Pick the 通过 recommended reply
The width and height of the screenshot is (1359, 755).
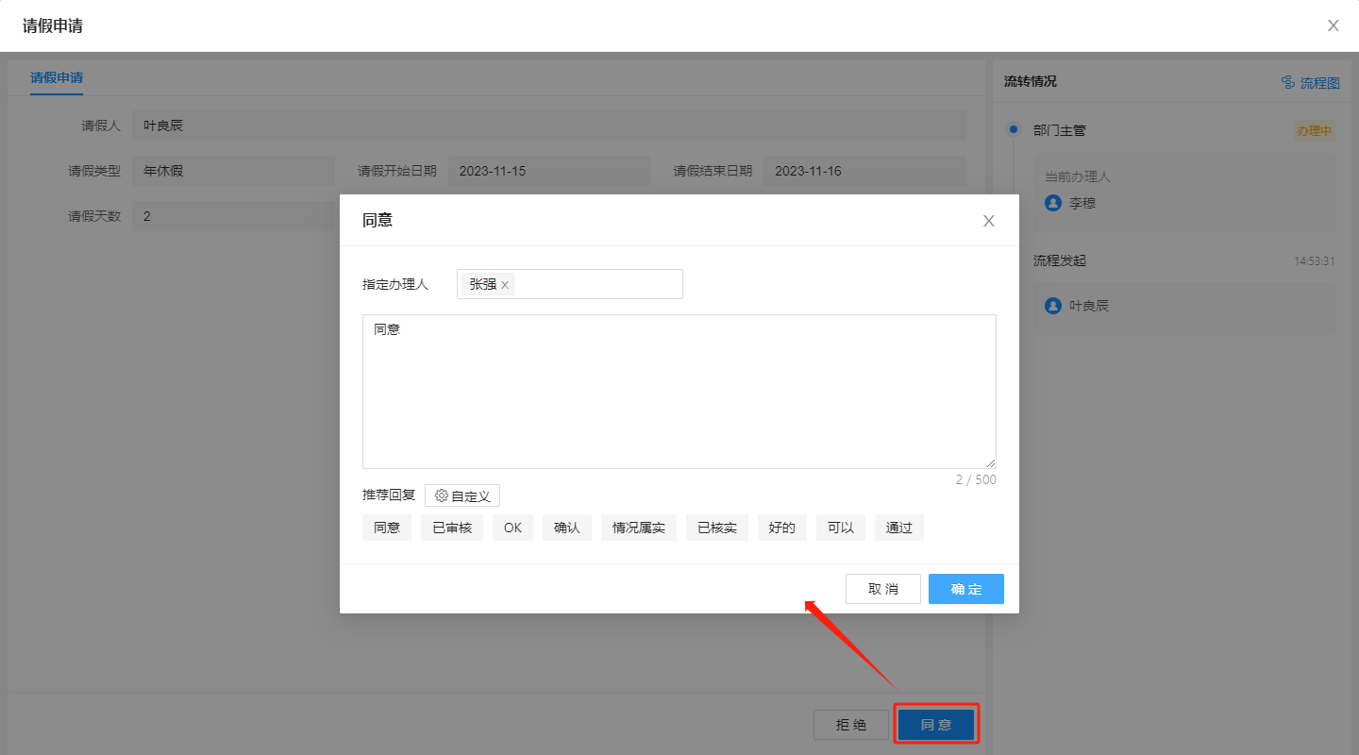pyautogui.click(x=898, y=528)
